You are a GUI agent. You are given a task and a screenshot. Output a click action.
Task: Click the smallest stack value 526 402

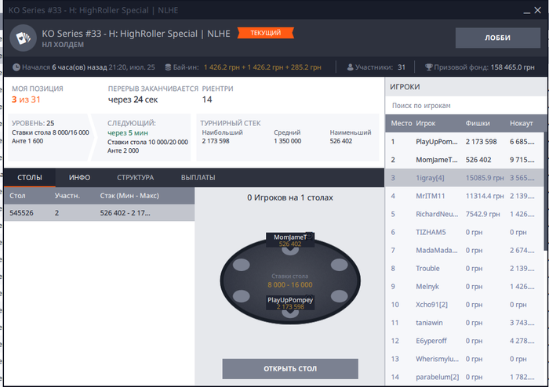tap(341, 141)
